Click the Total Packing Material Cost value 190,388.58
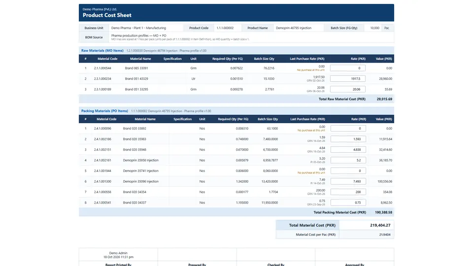This screenshot has height=266, width=473. pyautogui.click(x=383, y=212)
